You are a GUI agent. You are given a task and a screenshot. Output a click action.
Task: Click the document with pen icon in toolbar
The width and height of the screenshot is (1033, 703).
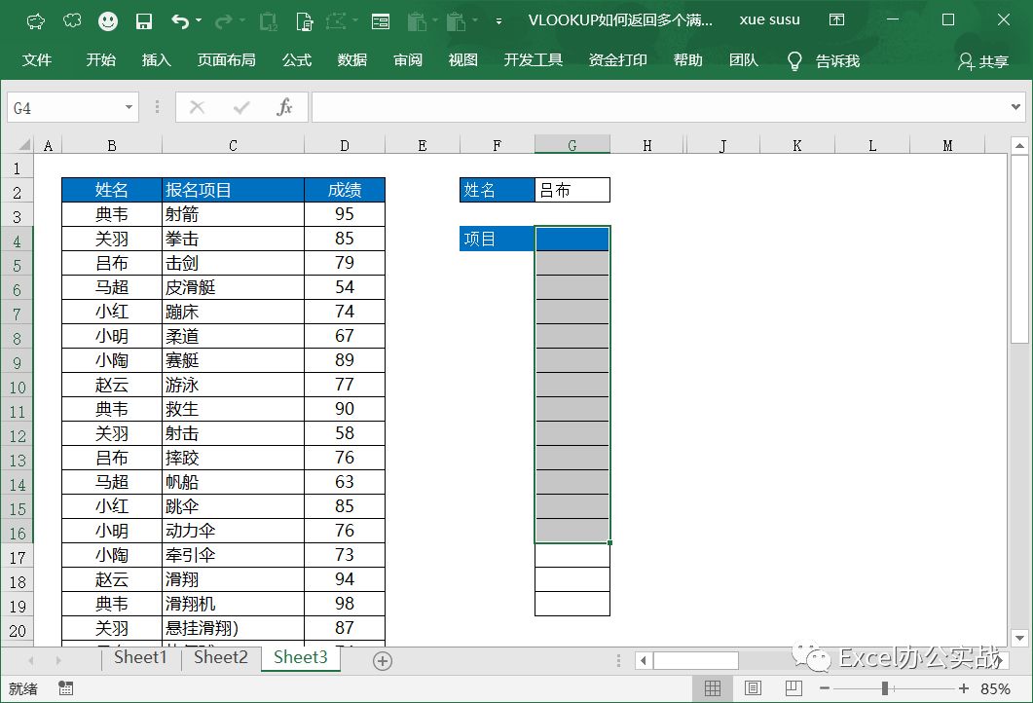pyautogui.click(x=305, y=21)
